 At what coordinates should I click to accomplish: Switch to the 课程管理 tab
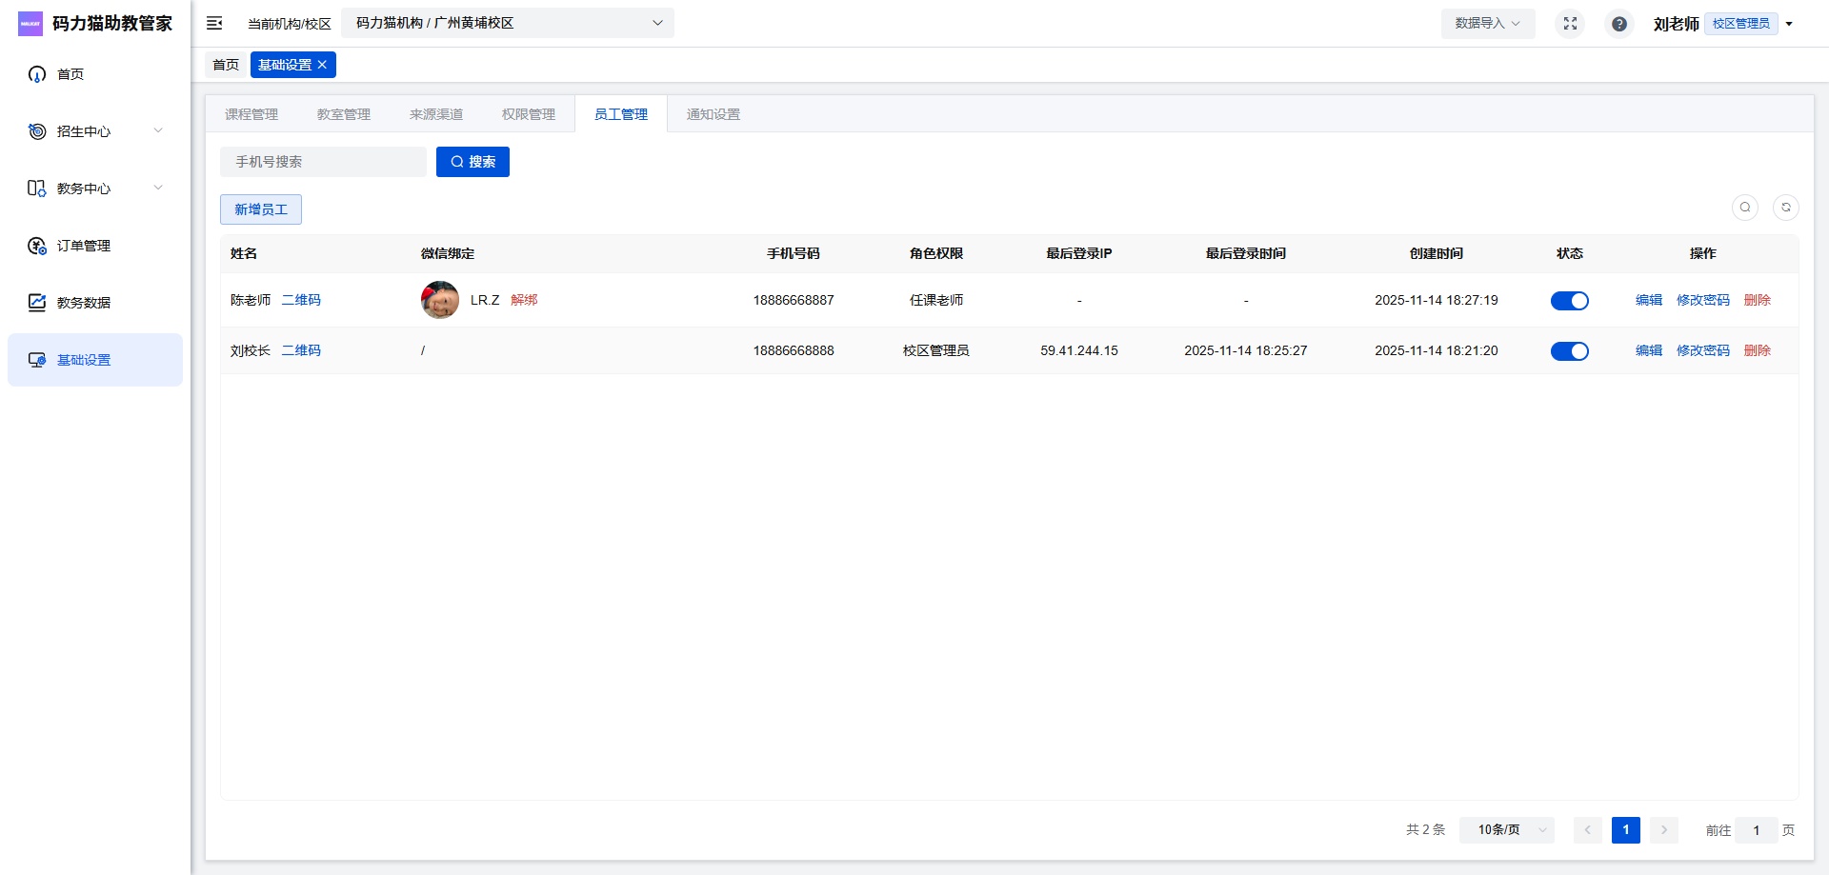click(x=251, y=114)
